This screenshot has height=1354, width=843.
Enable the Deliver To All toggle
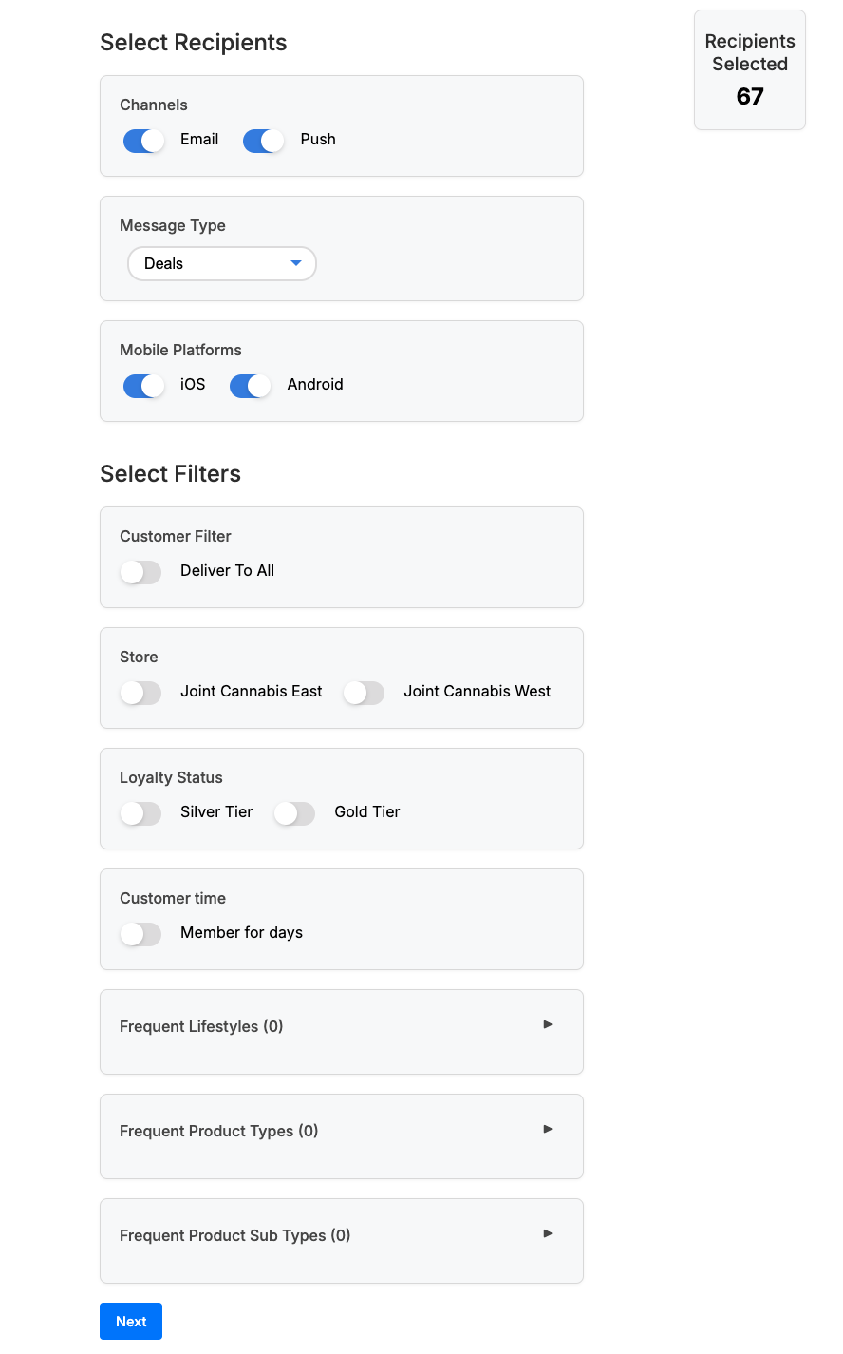(x=140, y=572)
